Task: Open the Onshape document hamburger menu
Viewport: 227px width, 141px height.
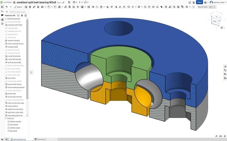Action: (14, 3)
